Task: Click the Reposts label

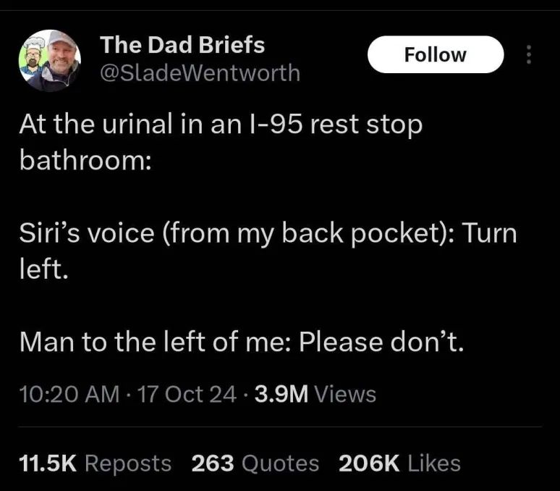Action: pyautogui.click(x=128, y=463)
